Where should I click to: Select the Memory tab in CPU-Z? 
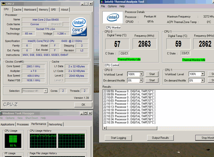pos(43,10)
